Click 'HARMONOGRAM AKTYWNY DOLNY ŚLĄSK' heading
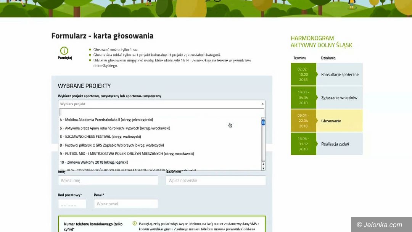Image resolution: width=412 pixels, height=232 pixels. tap(321, 42)
